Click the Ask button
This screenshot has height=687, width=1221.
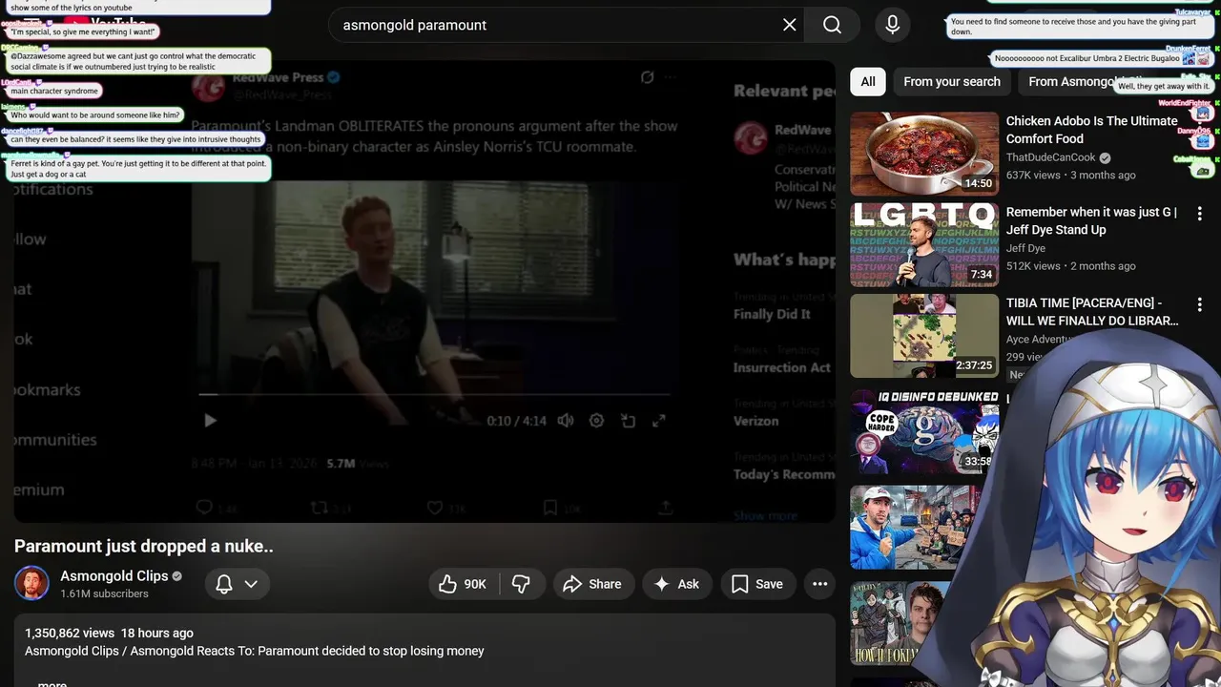676,584
